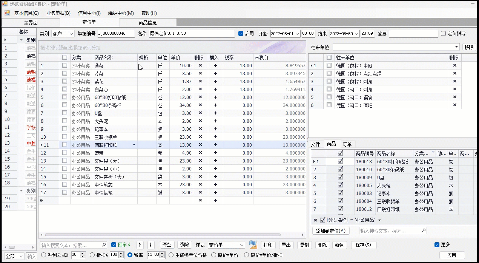Image resolution: width=479 pixels, height=263 pixels.
Task: Enable the 定价指导 checkbox
Action: [x=443, y=34]
